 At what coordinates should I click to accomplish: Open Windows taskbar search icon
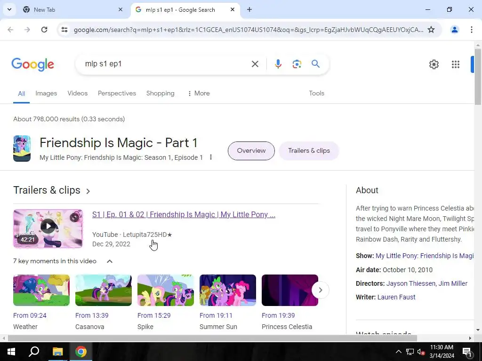[x=34, y=352]
